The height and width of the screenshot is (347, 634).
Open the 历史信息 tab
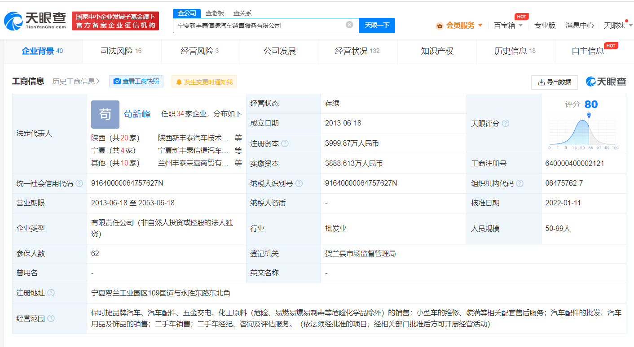tap(515, 51)
